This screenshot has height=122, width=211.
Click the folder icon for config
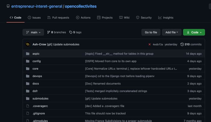click(x=28, y=61)
